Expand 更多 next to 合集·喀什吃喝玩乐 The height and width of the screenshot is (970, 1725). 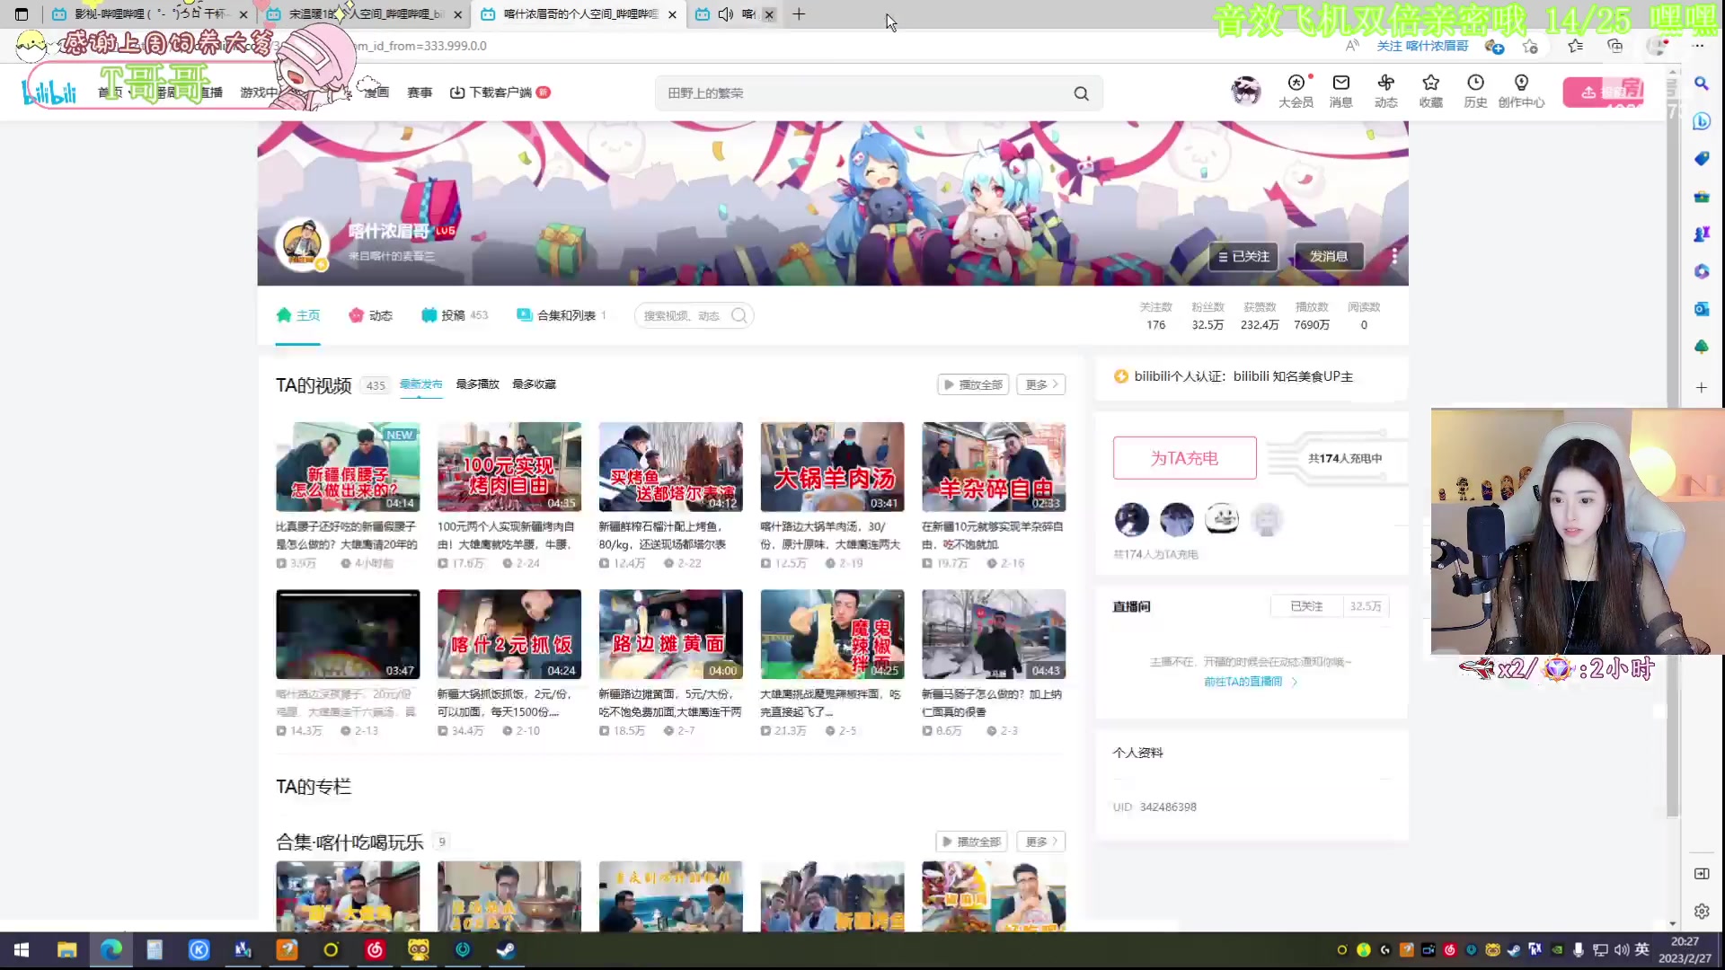point(1039,842)
